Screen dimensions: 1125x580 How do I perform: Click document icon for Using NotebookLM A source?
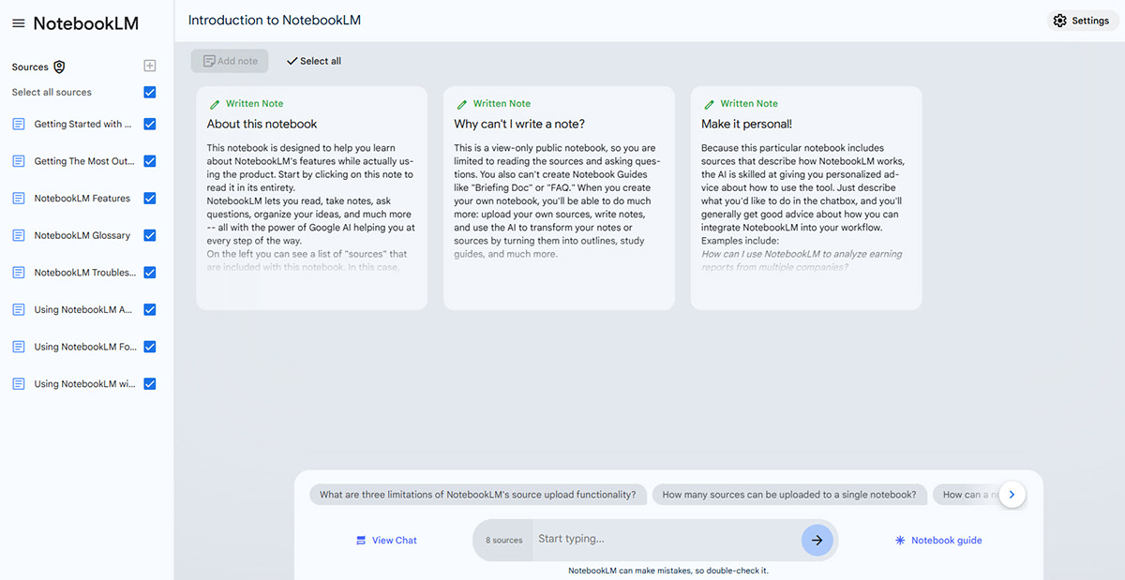tap(19, 309)
